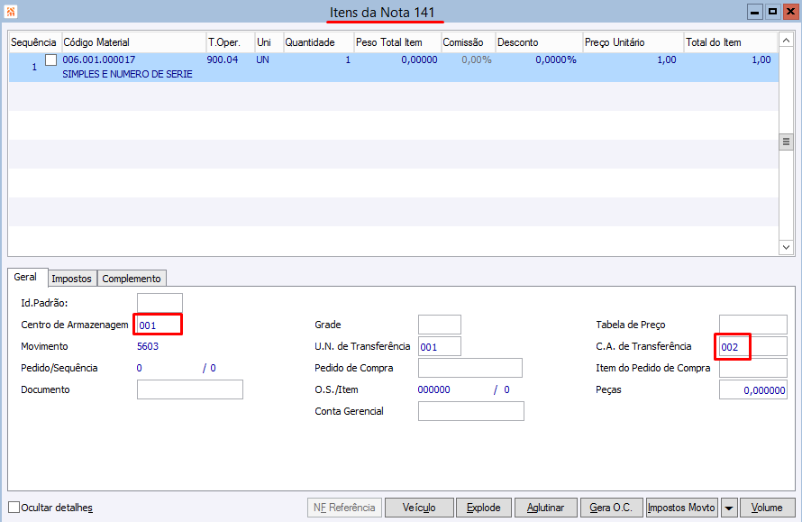Open the dropdown arrow beside Impostos Movto
This screenshot has height=522, width=802.
coord(729,508)
